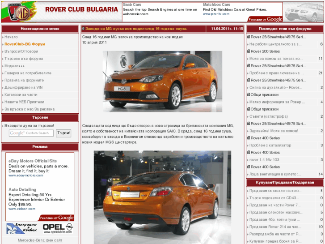Image resolution: width=325 pixels, height=244 pixels.
Task: Open Каталози за части
Action: click(21, 95)
